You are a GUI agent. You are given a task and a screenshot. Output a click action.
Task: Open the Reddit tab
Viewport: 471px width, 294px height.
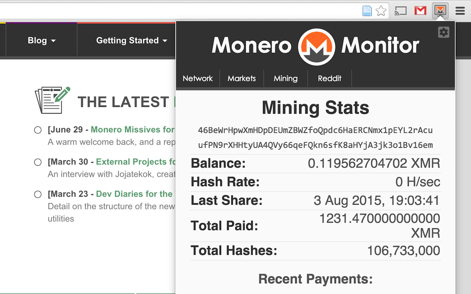(x=330, y=78)
